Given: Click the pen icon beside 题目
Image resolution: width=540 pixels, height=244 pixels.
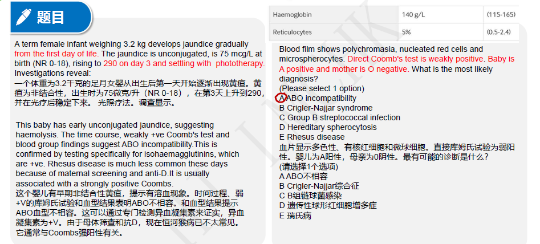Looking at the screenshot, I should [24, 16].
